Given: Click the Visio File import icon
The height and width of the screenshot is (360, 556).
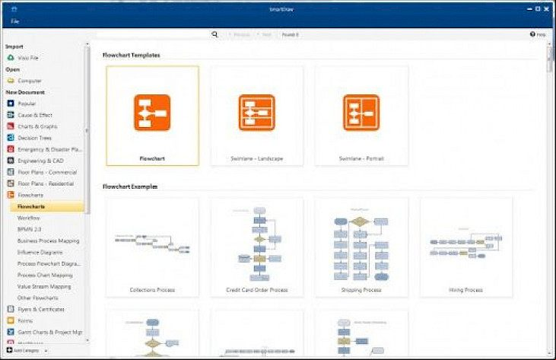Looking at the screenshot, I should [11, 57].
